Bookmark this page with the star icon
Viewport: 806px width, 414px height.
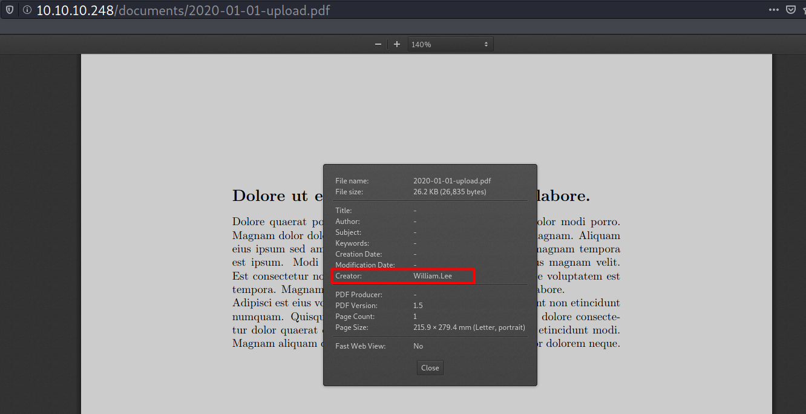click(x=804, y=10)
